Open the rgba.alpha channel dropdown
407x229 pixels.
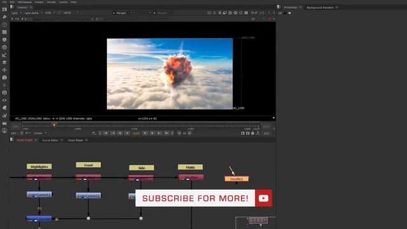tap(34, 13)
